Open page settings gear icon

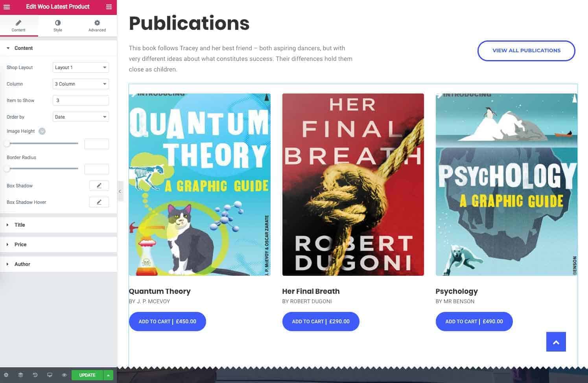click(x=6, y=375)
